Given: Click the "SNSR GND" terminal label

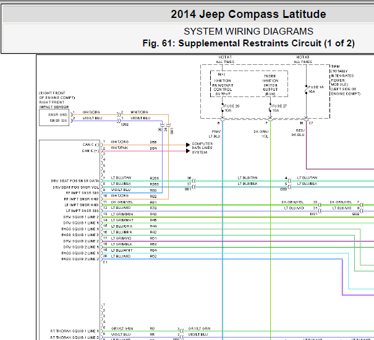Looking at the screenshot, I should (57, 114).
